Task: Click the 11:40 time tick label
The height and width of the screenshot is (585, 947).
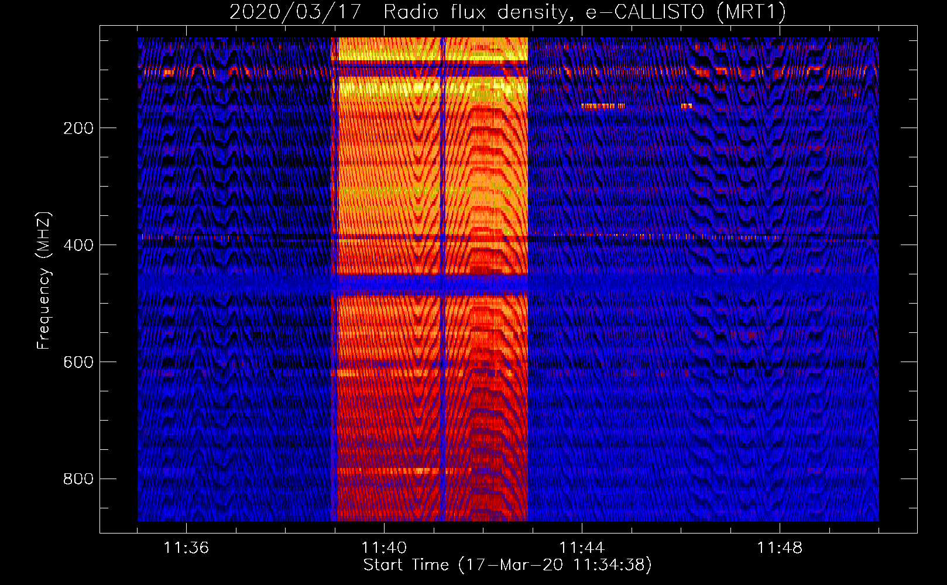Action: (384, 548)
